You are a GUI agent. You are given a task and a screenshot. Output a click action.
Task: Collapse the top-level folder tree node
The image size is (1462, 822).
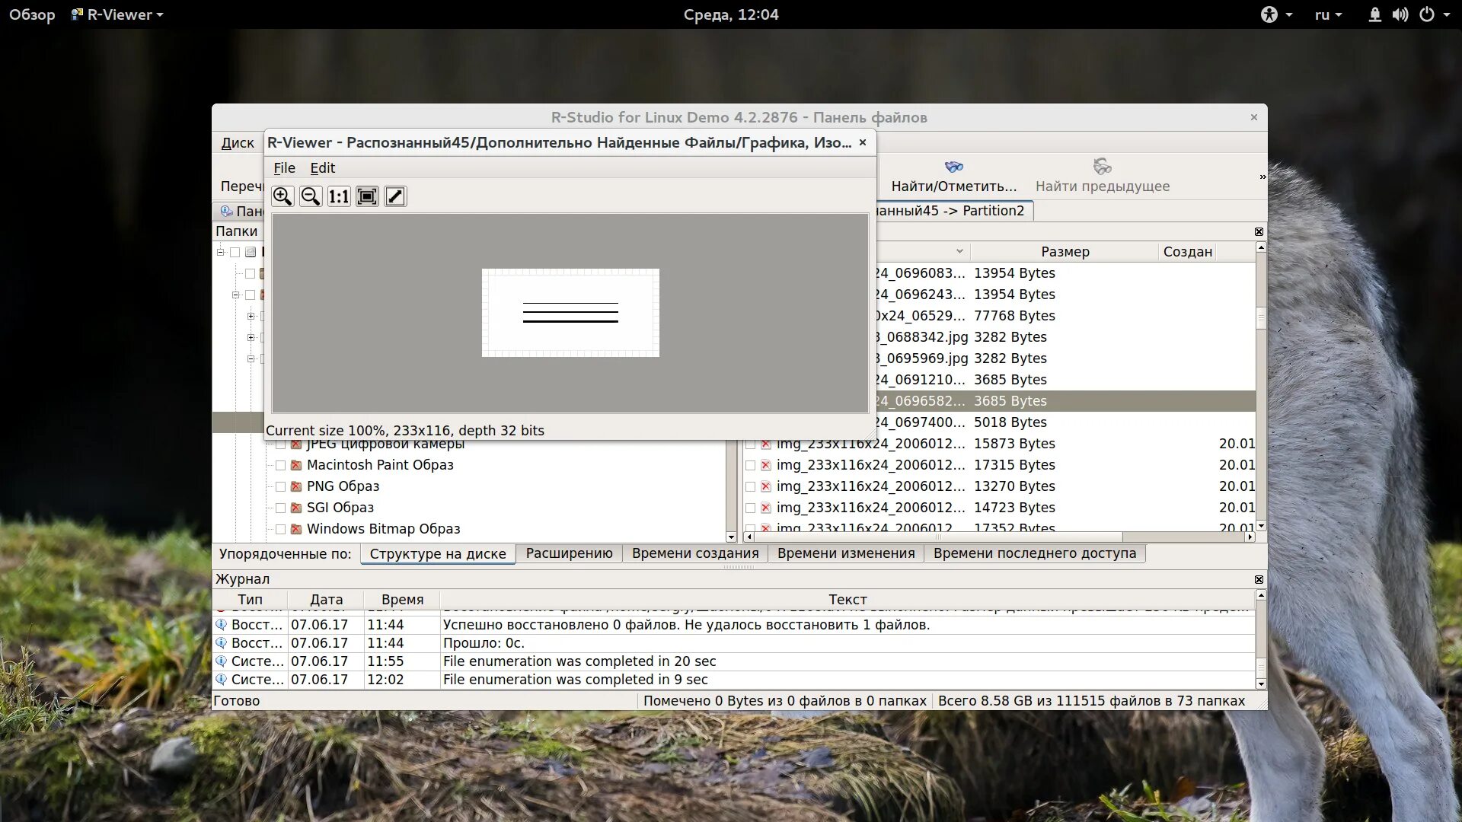(x=221, y=252)
